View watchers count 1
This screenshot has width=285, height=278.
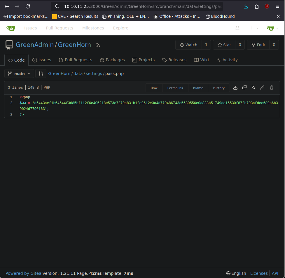206,45
